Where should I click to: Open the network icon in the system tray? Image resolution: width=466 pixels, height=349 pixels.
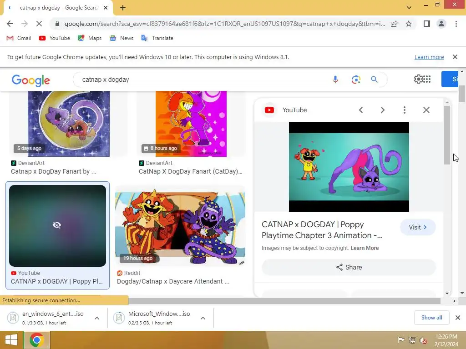(x=412, y=340)
